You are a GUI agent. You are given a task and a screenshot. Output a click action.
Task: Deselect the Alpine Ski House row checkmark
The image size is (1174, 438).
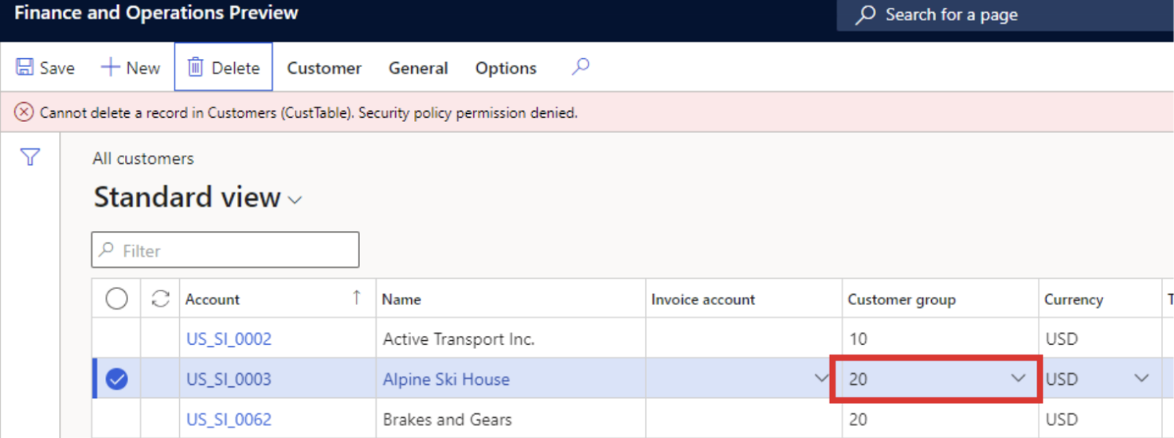(x=117, y=380)
